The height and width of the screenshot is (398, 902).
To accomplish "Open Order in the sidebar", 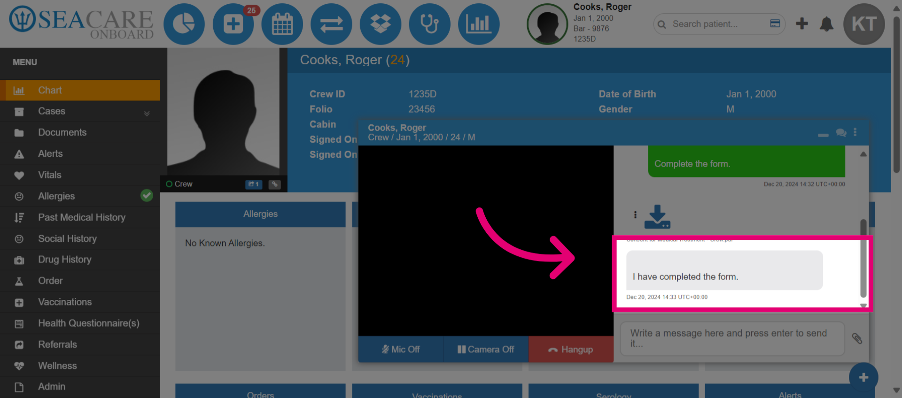I will click(x=80, y=281).
